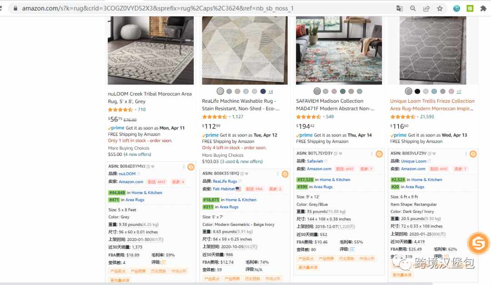Click the '4 new offers' link
491x285 pixels.
pos(137,155)
